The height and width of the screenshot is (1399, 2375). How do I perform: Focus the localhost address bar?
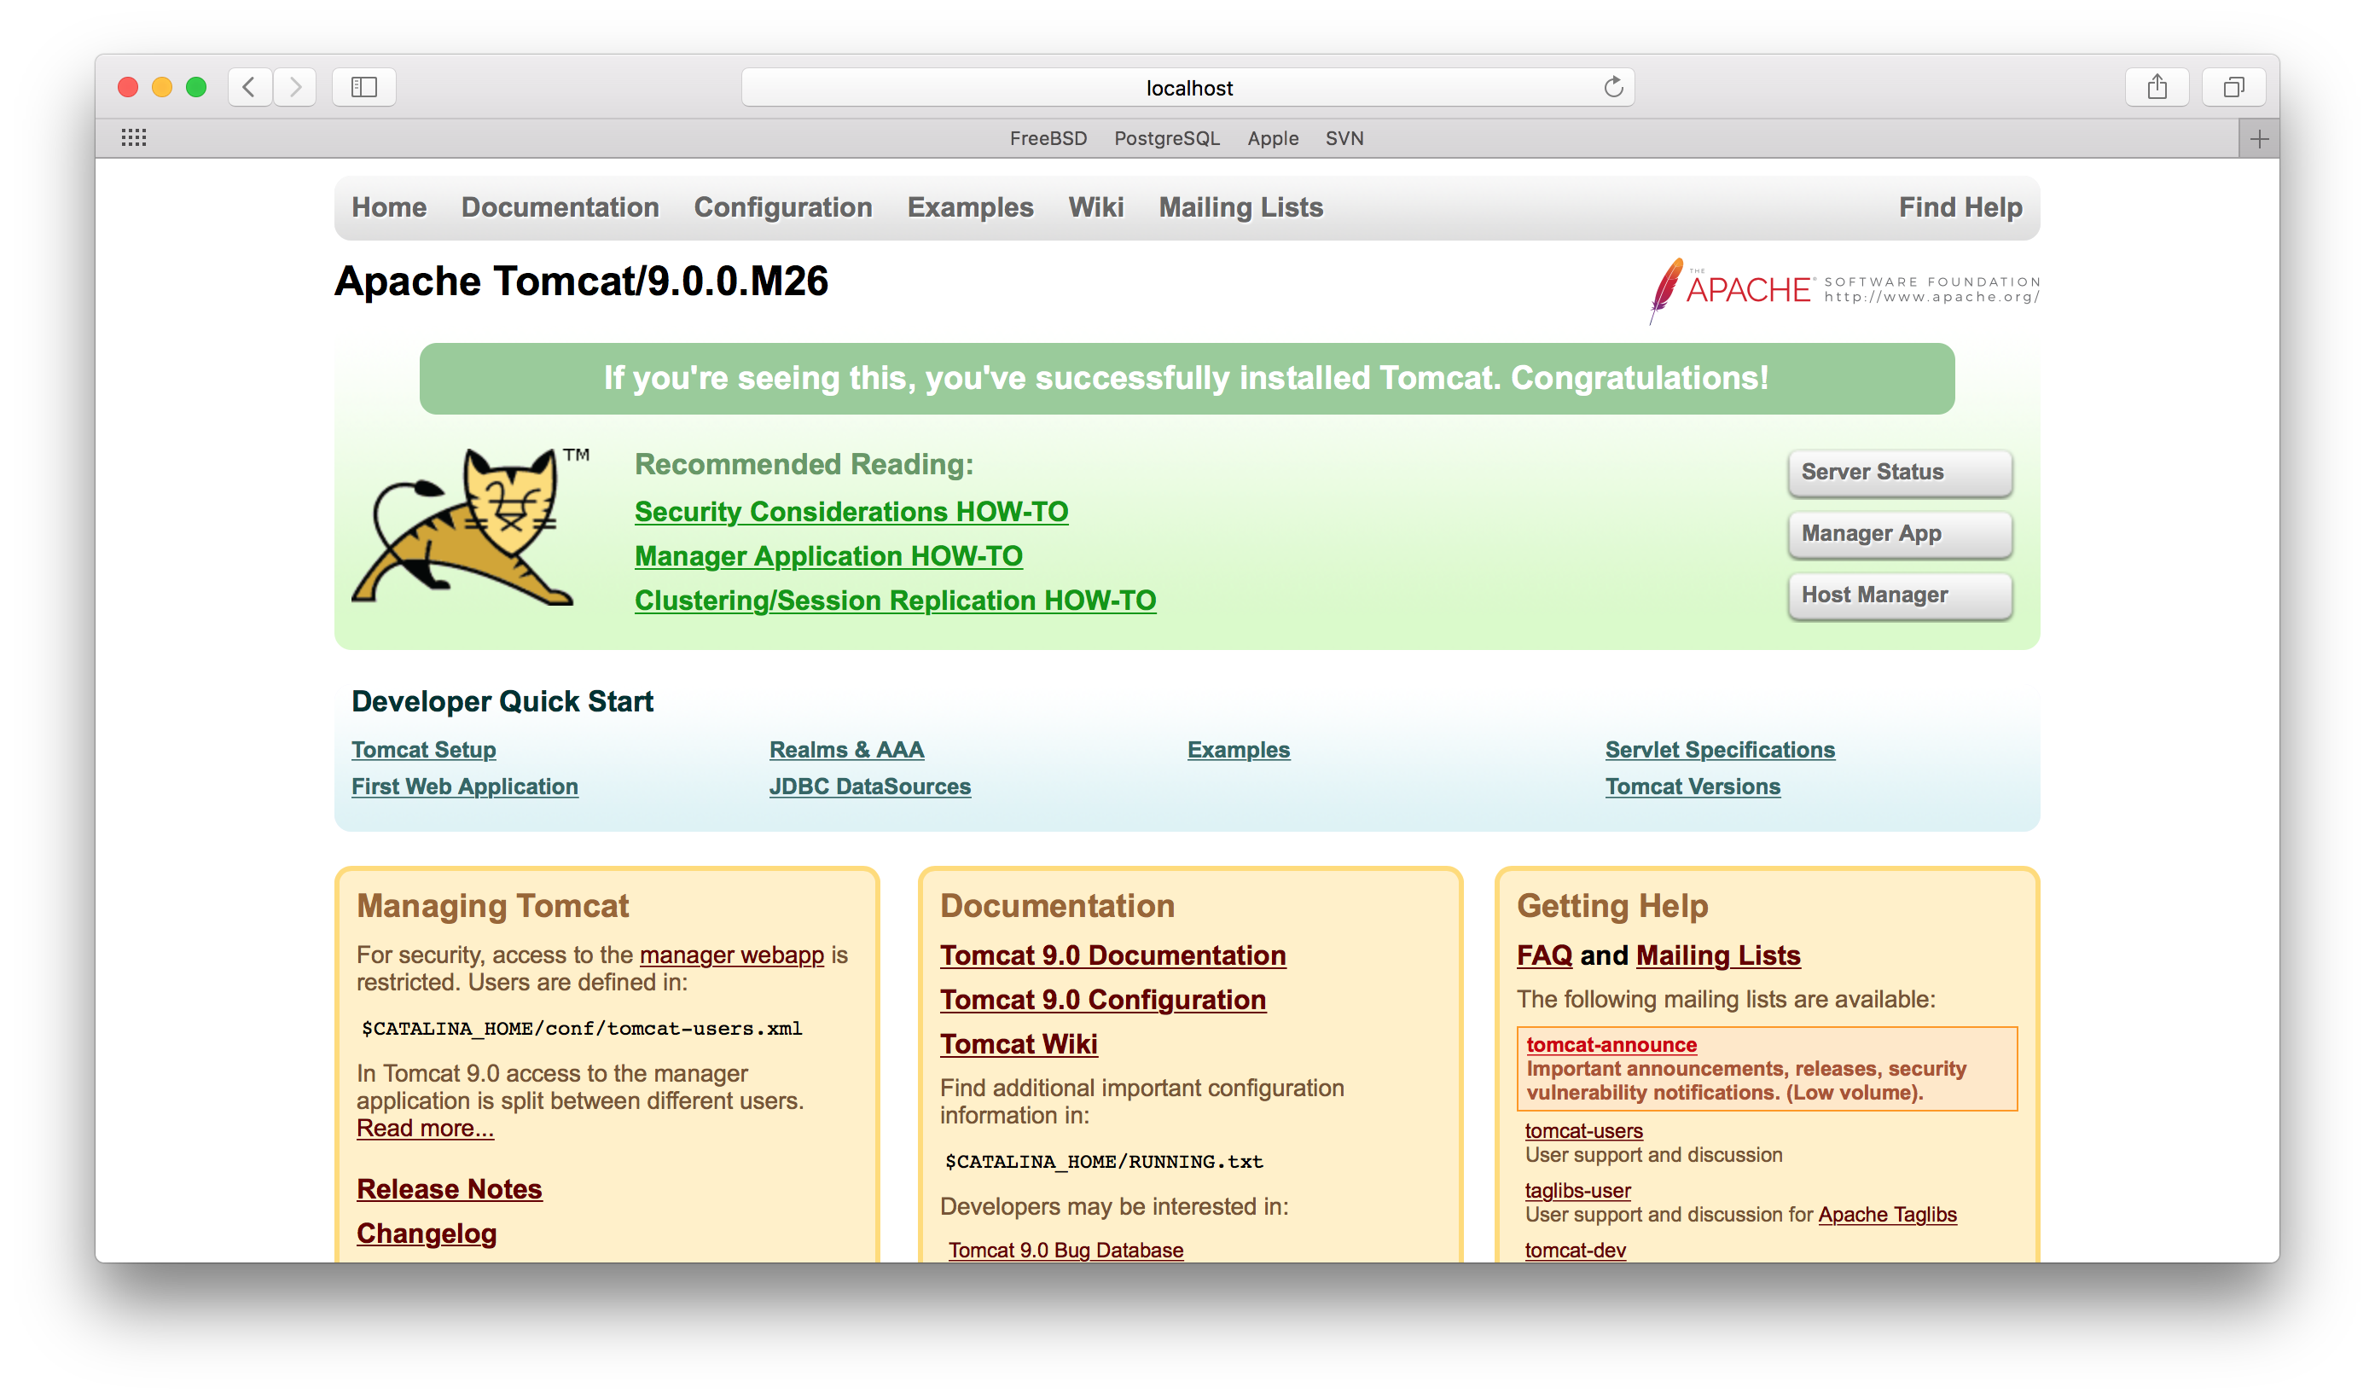click(1187, 88)
